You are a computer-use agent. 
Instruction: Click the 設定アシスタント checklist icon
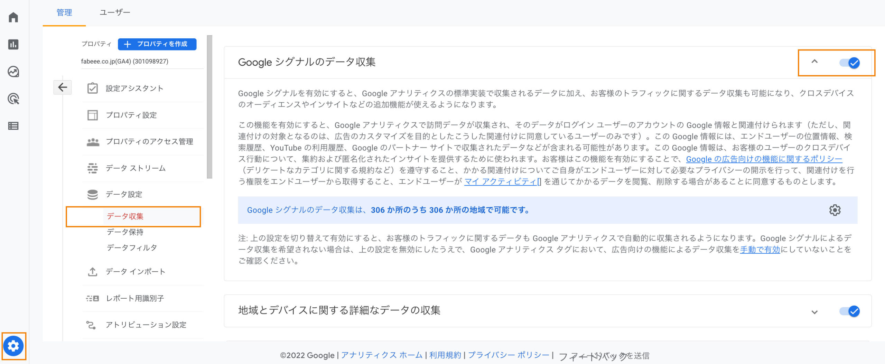coord(92,88)
